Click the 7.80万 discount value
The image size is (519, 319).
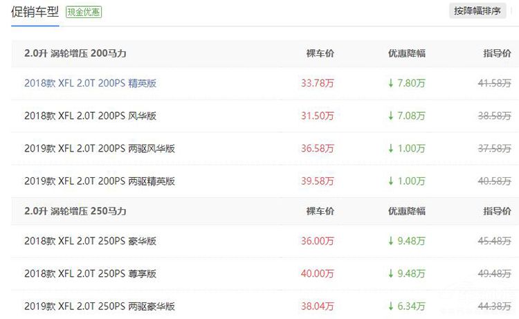click(x=407, y=83)
